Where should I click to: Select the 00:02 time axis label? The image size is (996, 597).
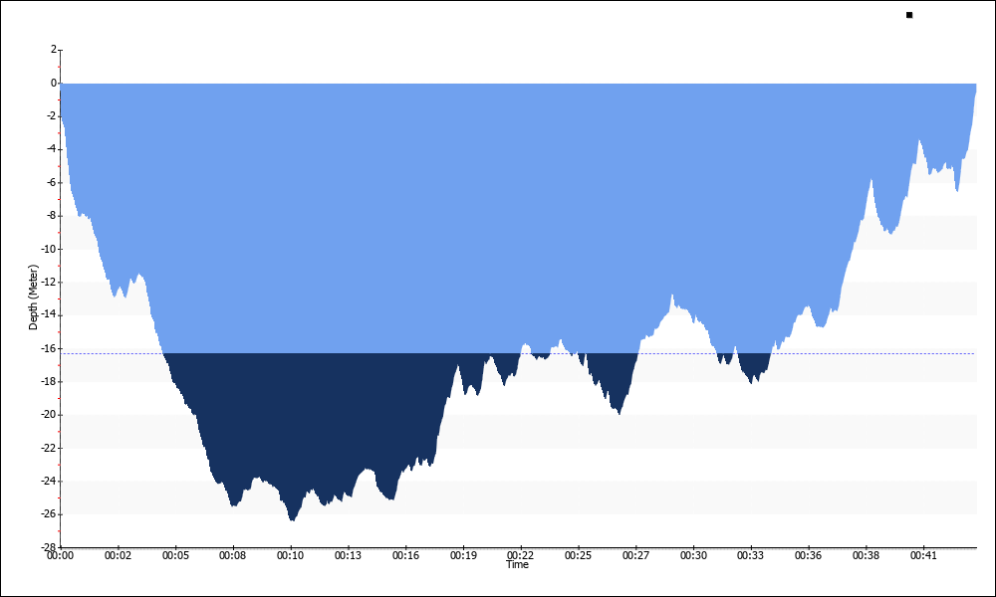point(119,555)
